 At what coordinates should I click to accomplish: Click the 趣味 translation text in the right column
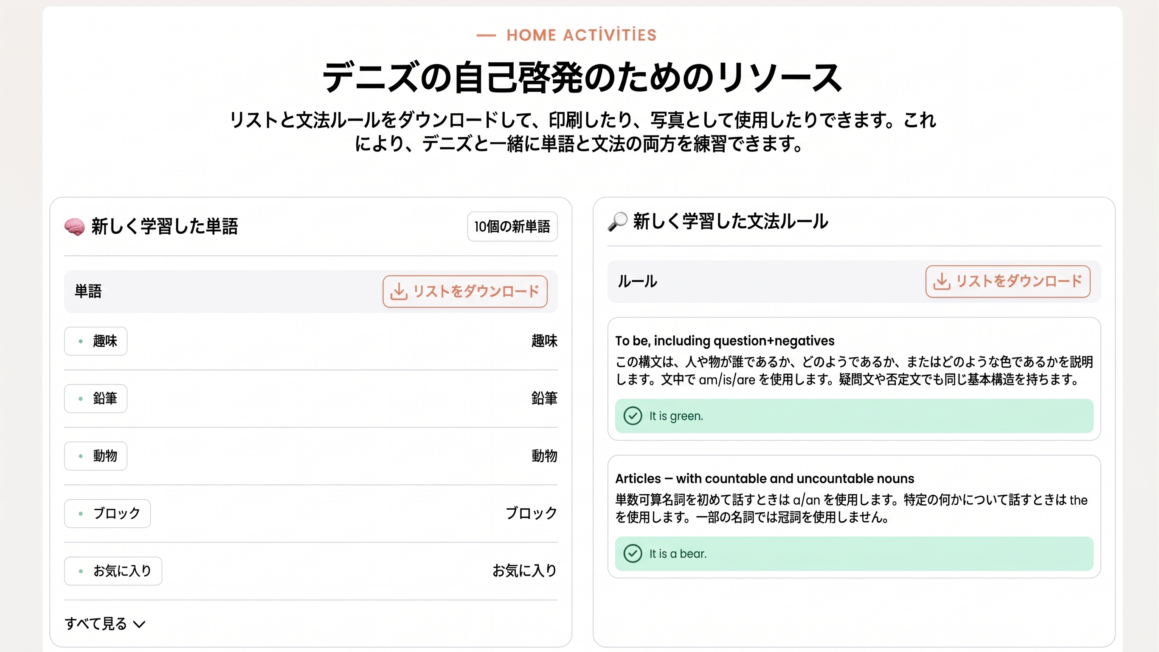click(544, 341)
